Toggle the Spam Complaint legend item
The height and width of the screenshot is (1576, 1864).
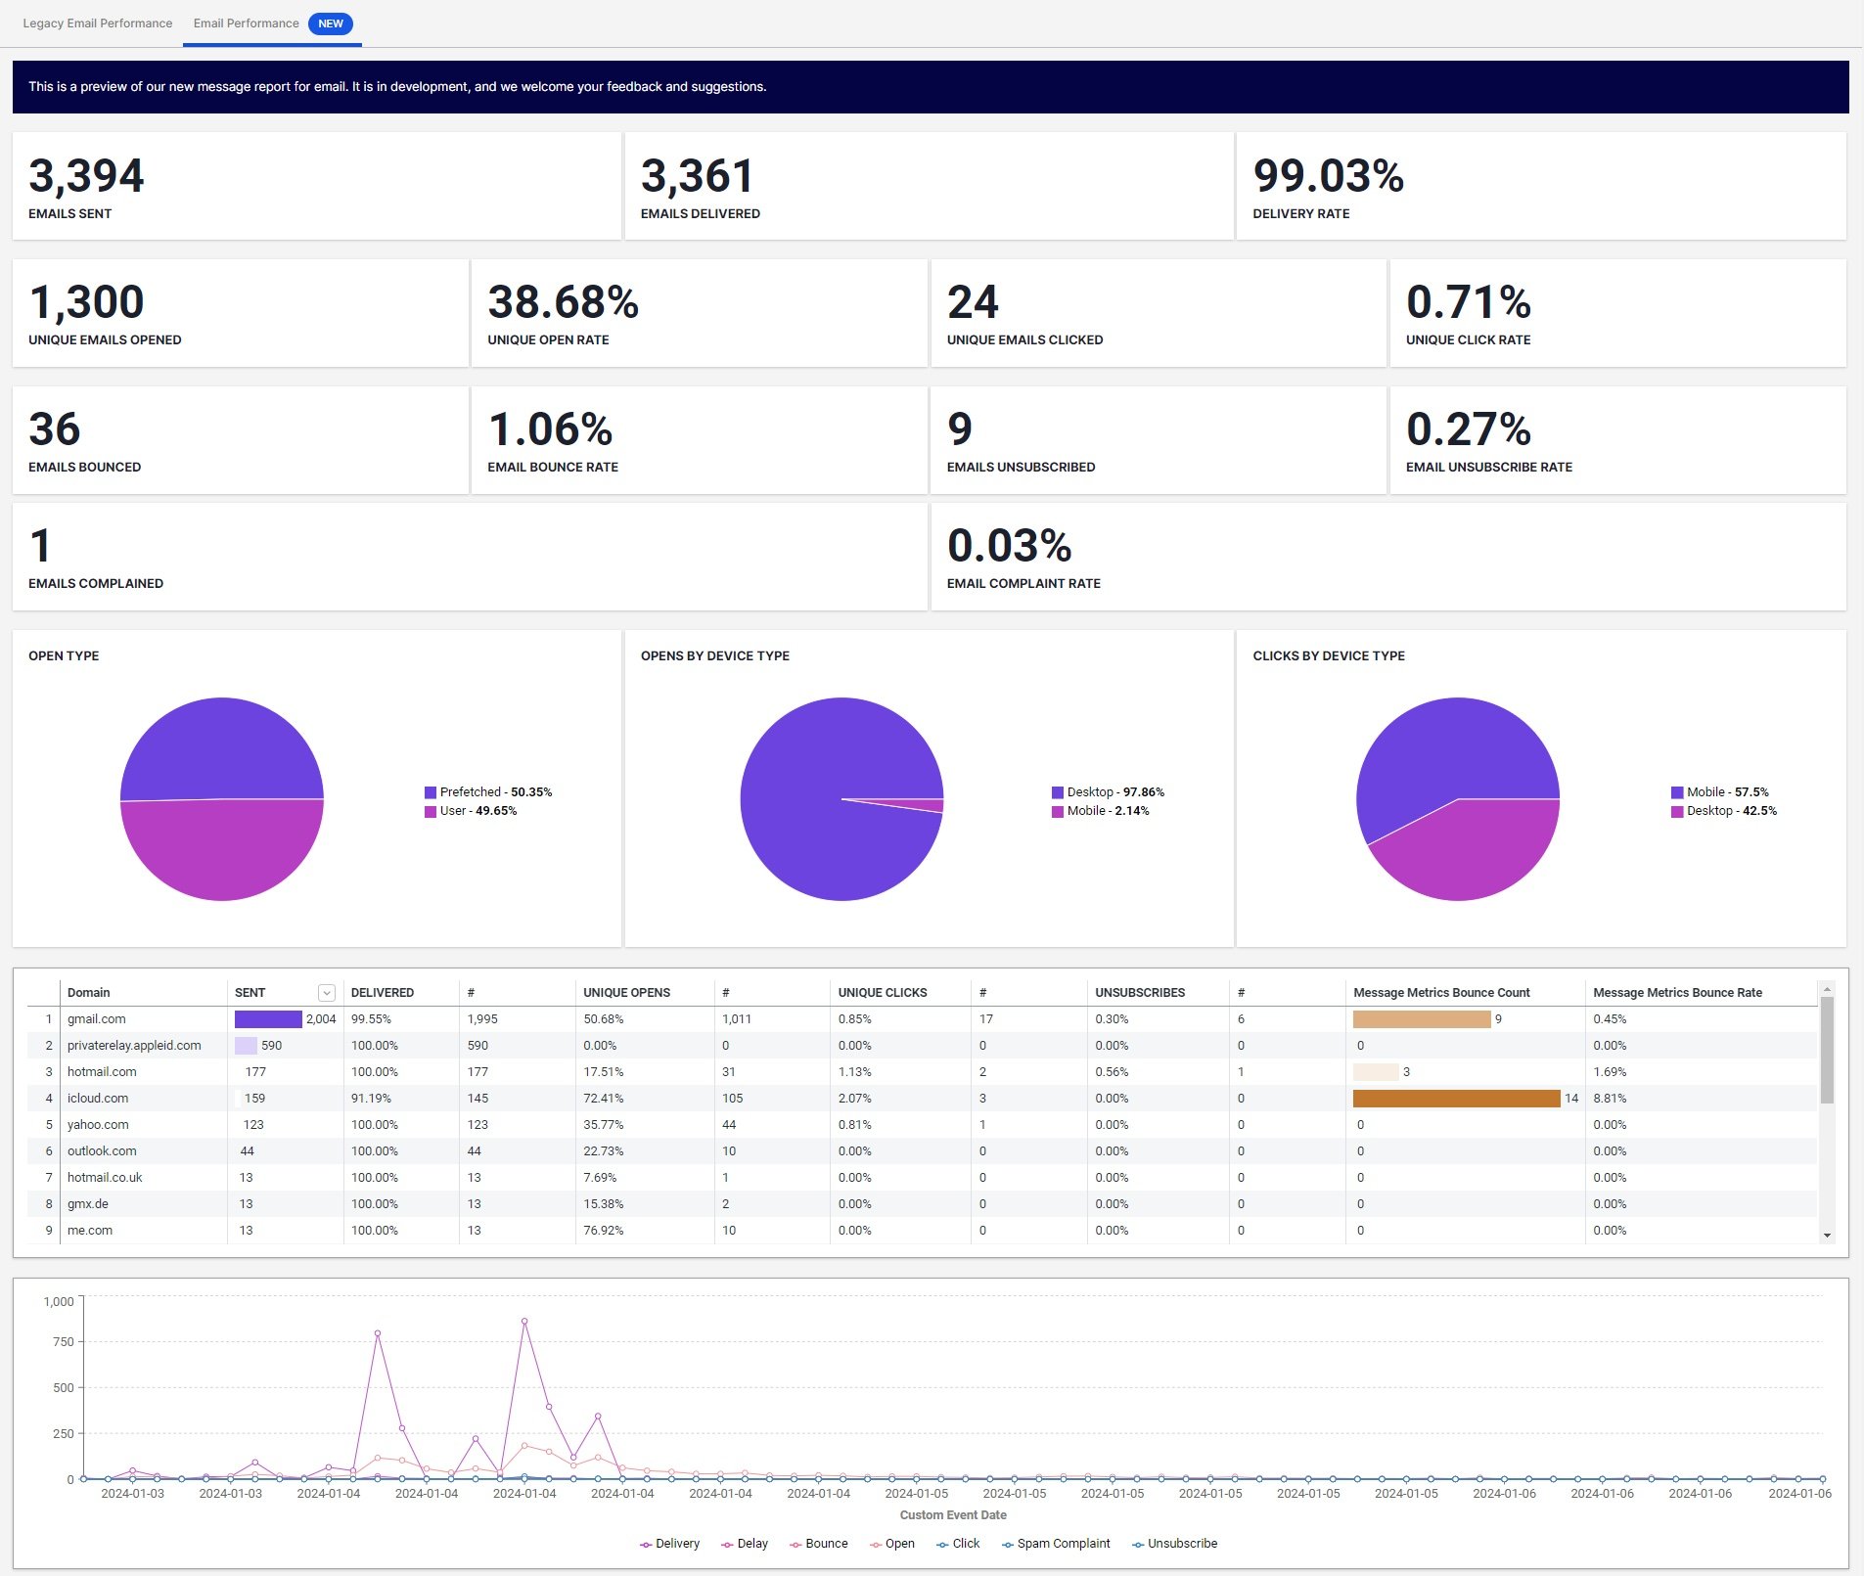point(1056,1544)
